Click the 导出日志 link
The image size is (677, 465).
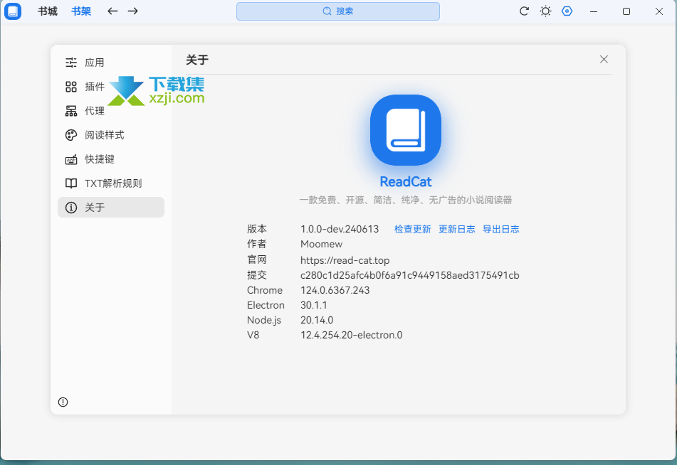[x=501, y=229]
